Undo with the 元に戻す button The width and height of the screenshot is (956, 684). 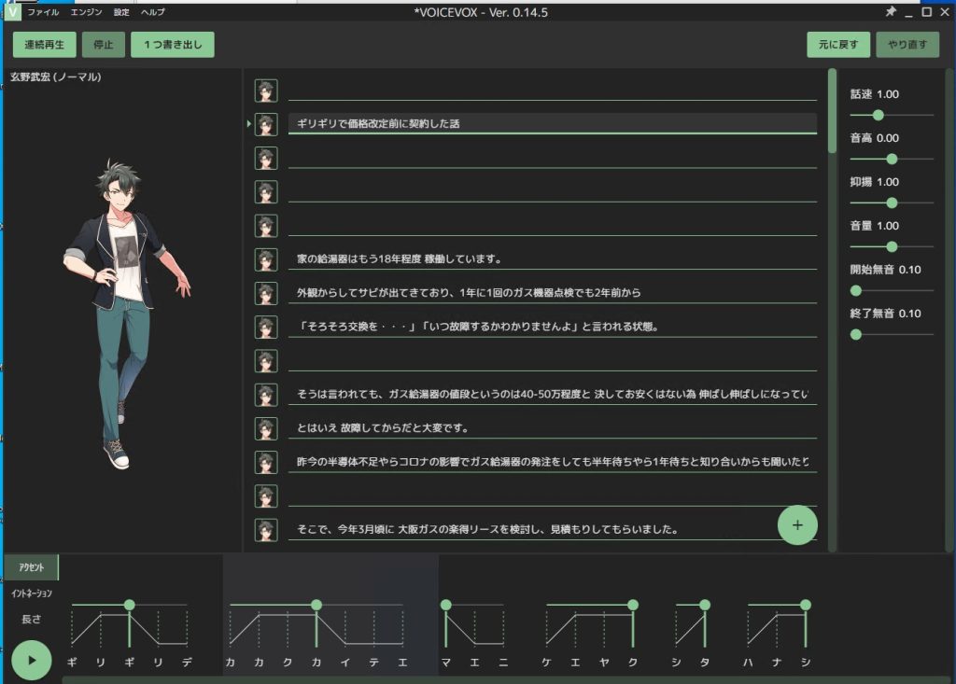tap(838, 45)
